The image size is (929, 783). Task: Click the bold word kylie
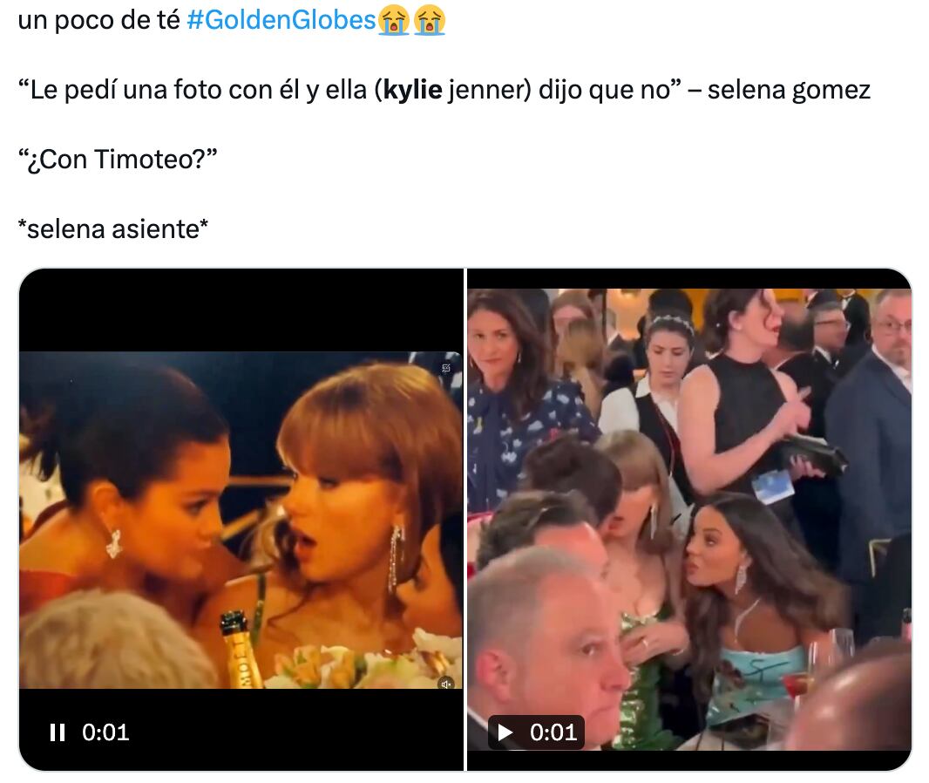[x=412, y=90]
